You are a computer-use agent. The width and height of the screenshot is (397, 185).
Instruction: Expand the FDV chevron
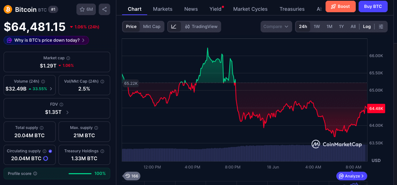67,112
